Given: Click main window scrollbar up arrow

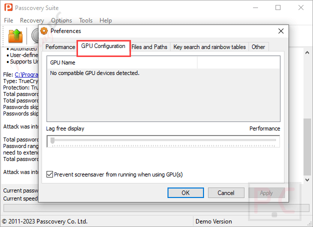Looking at the screenshot, I should coord(307,52).
